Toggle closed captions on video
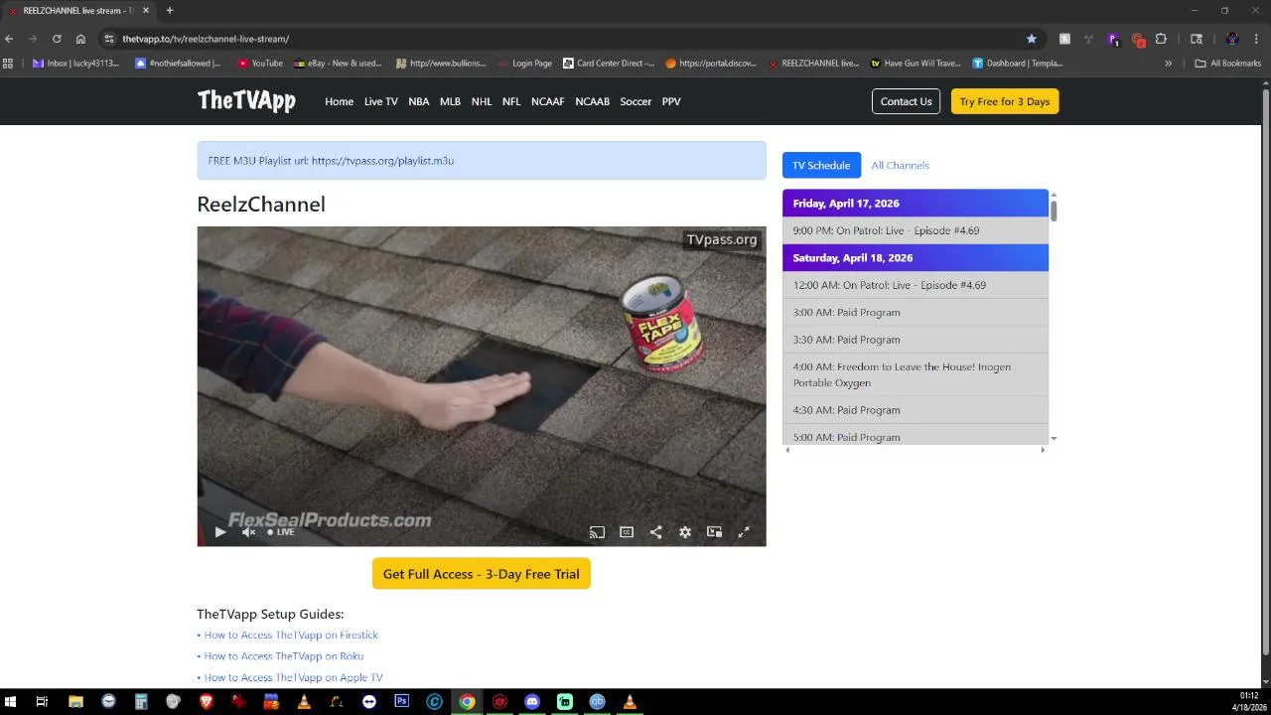 [627, 532]
